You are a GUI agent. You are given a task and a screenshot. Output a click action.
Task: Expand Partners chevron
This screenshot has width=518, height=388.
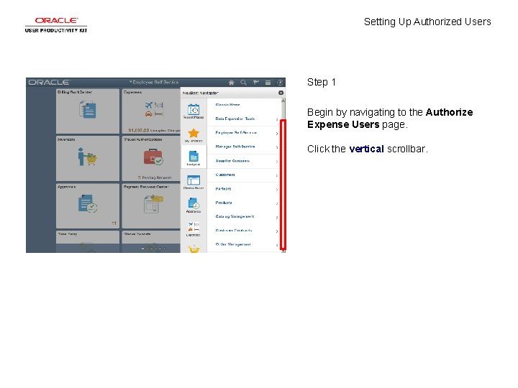point(277,190)
